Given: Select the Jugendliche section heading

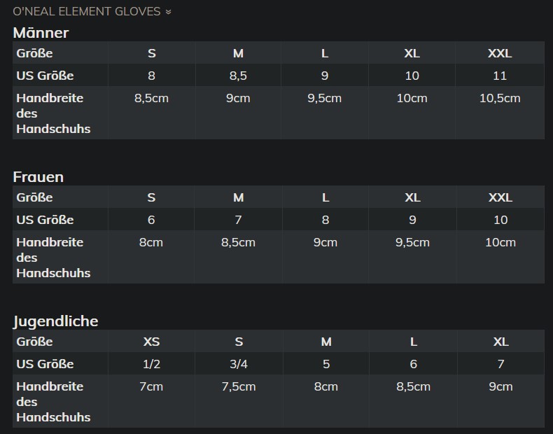Looking at the screenshot, I should pyautogui.click(x=55, y=321).
